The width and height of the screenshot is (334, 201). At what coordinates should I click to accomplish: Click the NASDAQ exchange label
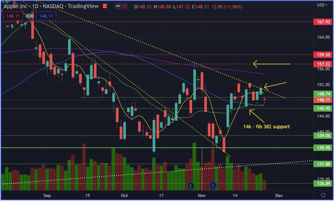click(53, 6)
